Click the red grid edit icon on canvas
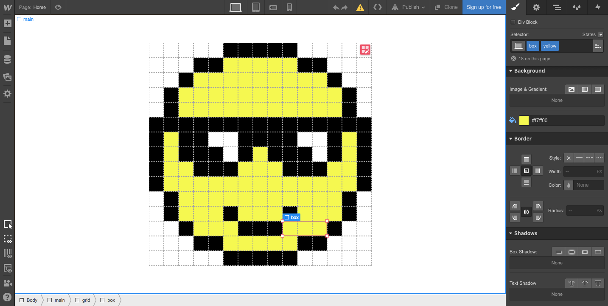Image resolution: width=608 pixels, height=306 pixels. (365, 50)
